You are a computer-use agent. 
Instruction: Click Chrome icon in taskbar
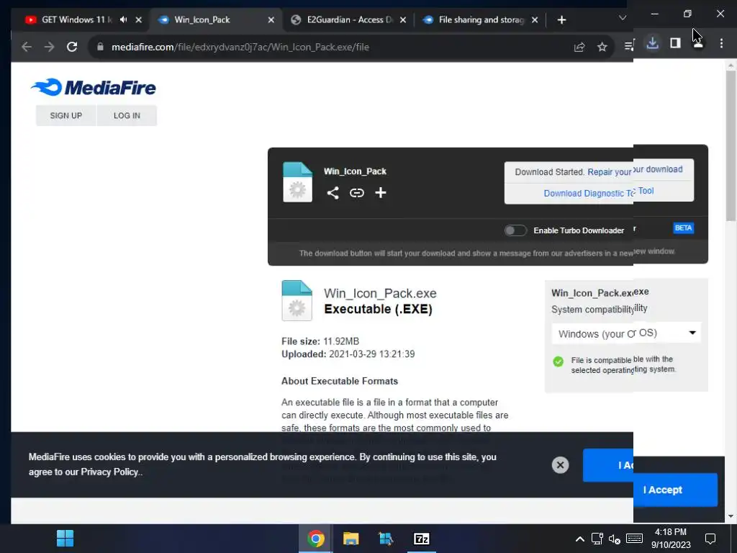click(x=316, y=539)
